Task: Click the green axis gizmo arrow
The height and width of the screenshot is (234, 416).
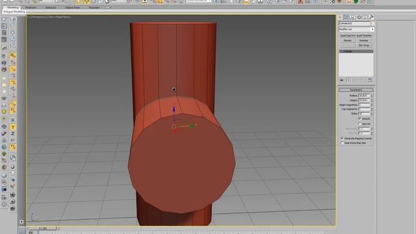Action: click(x=192, y=126)
